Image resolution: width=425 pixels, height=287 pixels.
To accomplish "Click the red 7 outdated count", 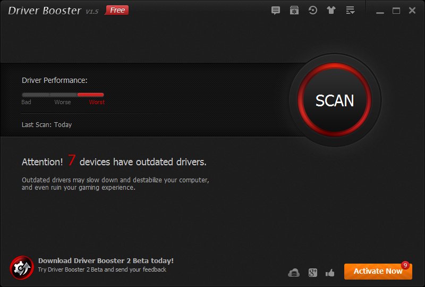I will (72, 160).
